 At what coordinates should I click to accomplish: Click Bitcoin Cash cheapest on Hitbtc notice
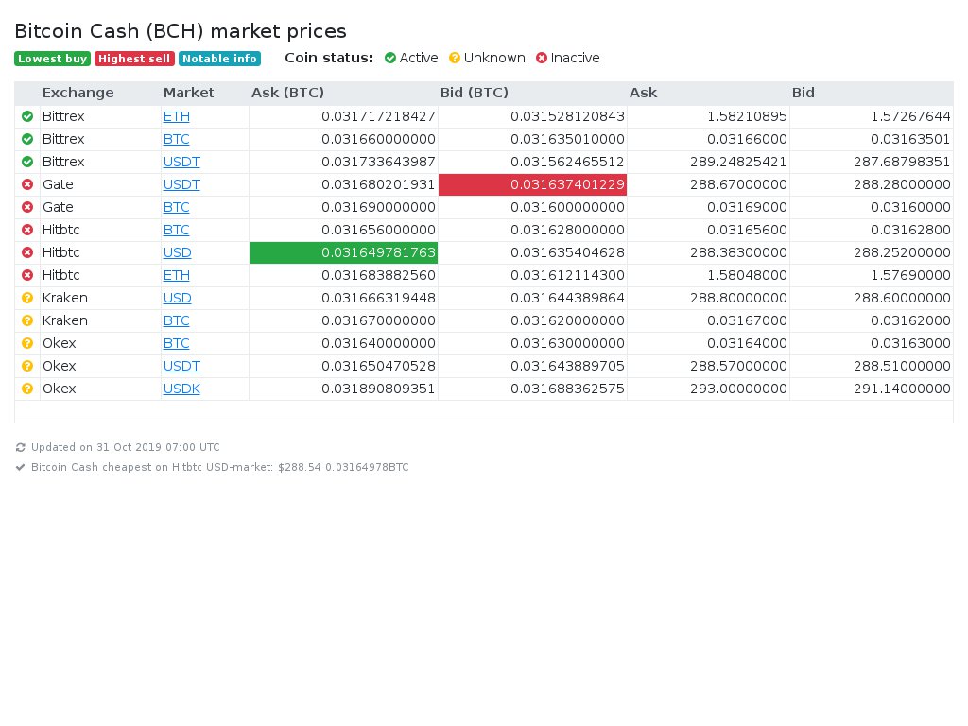tap(219, 467)
